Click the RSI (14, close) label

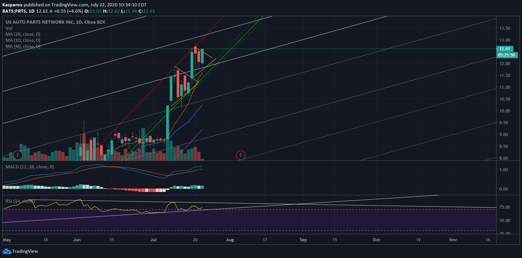(20, 201)
